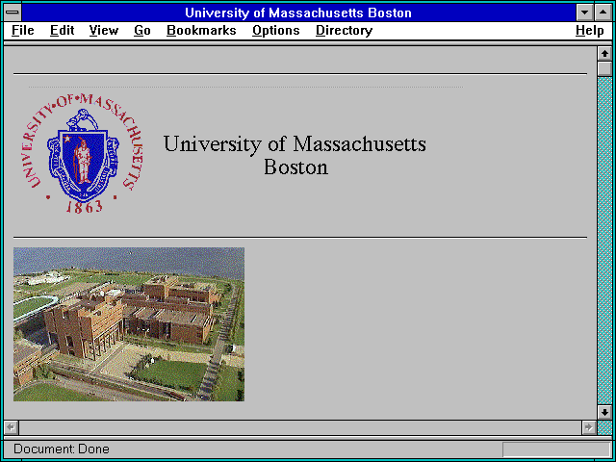This screenshot has height=462, width=616.
Task: Click the 'Document: Done' status text
Action: (x=62, y=449)
